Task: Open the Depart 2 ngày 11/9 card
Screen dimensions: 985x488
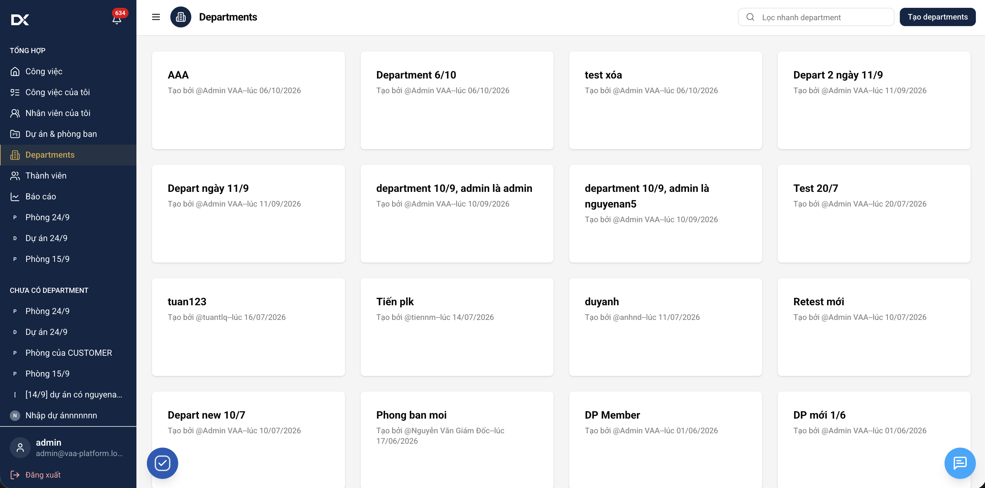Action: pyautogui.click(x=874, y=100)
